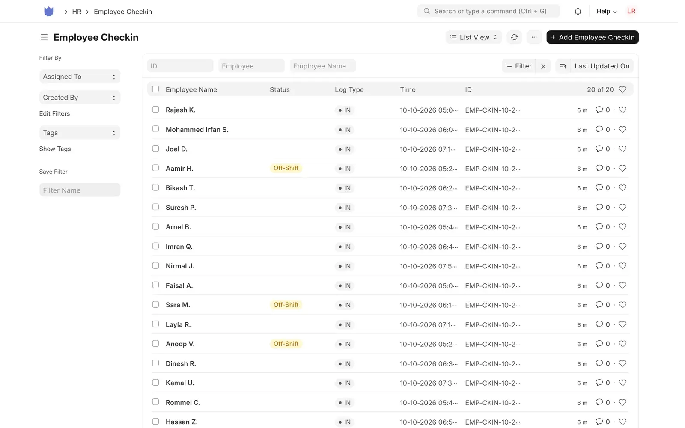Select the Joel D. row checkbox

[155, 149]
